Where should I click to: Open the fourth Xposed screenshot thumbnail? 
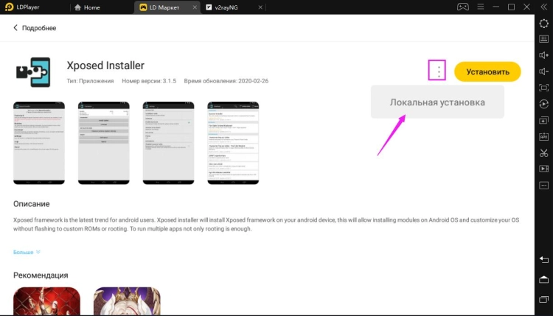pyautogui.click(x=233, y=143)
